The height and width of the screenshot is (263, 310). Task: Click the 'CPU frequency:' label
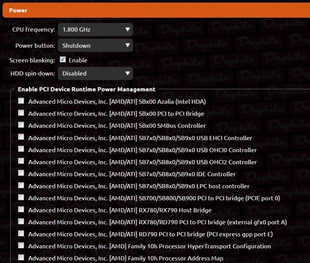pos(34,29)
